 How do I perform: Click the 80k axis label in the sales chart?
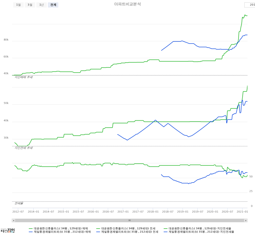tap(6, 40)
